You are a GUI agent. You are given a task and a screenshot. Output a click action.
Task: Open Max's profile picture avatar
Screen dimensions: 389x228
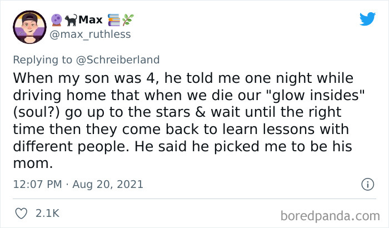click(x=29, y=28)
